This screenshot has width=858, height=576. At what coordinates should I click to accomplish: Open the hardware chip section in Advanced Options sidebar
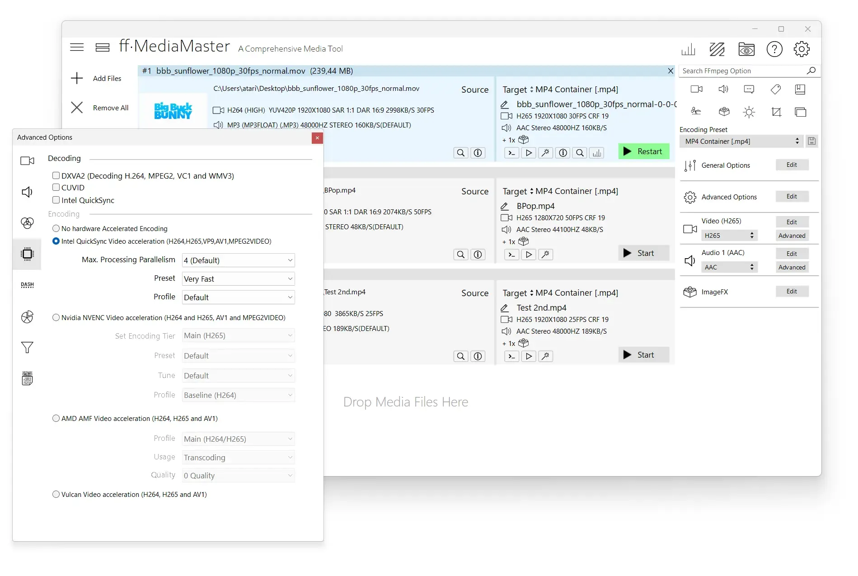(x=27, y=254)
